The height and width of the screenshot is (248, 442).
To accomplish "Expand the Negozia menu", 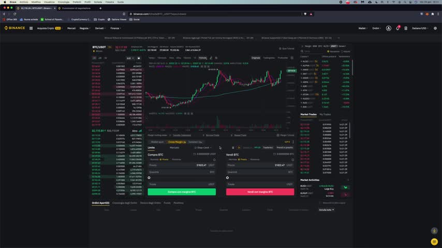I will 84,28.
